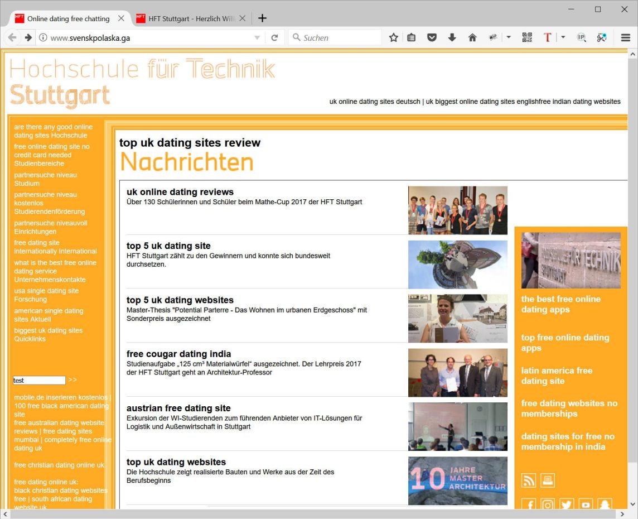Close the HFT Stuttgart tab
This screenshot has height=519, width=638.
[x=242, y=18]
